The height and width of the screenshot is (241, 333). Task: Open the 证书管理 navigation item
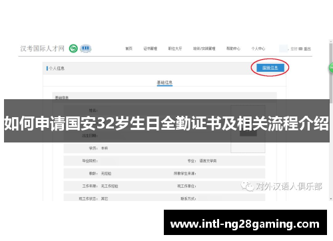pos(151,49)
